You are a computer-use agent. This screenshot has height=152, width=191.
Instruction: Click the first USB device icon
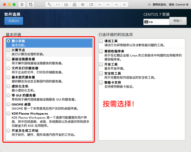(x=99, y=5)
